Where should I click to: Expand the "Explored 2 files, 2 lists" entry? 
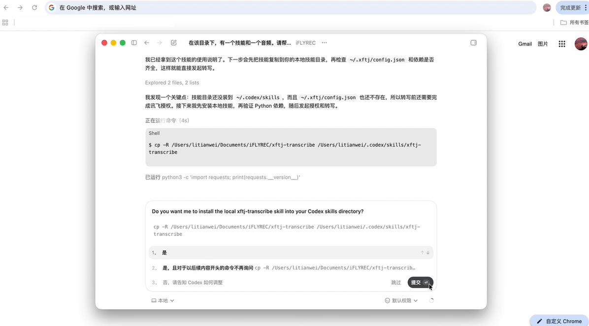tap(172, 83)
